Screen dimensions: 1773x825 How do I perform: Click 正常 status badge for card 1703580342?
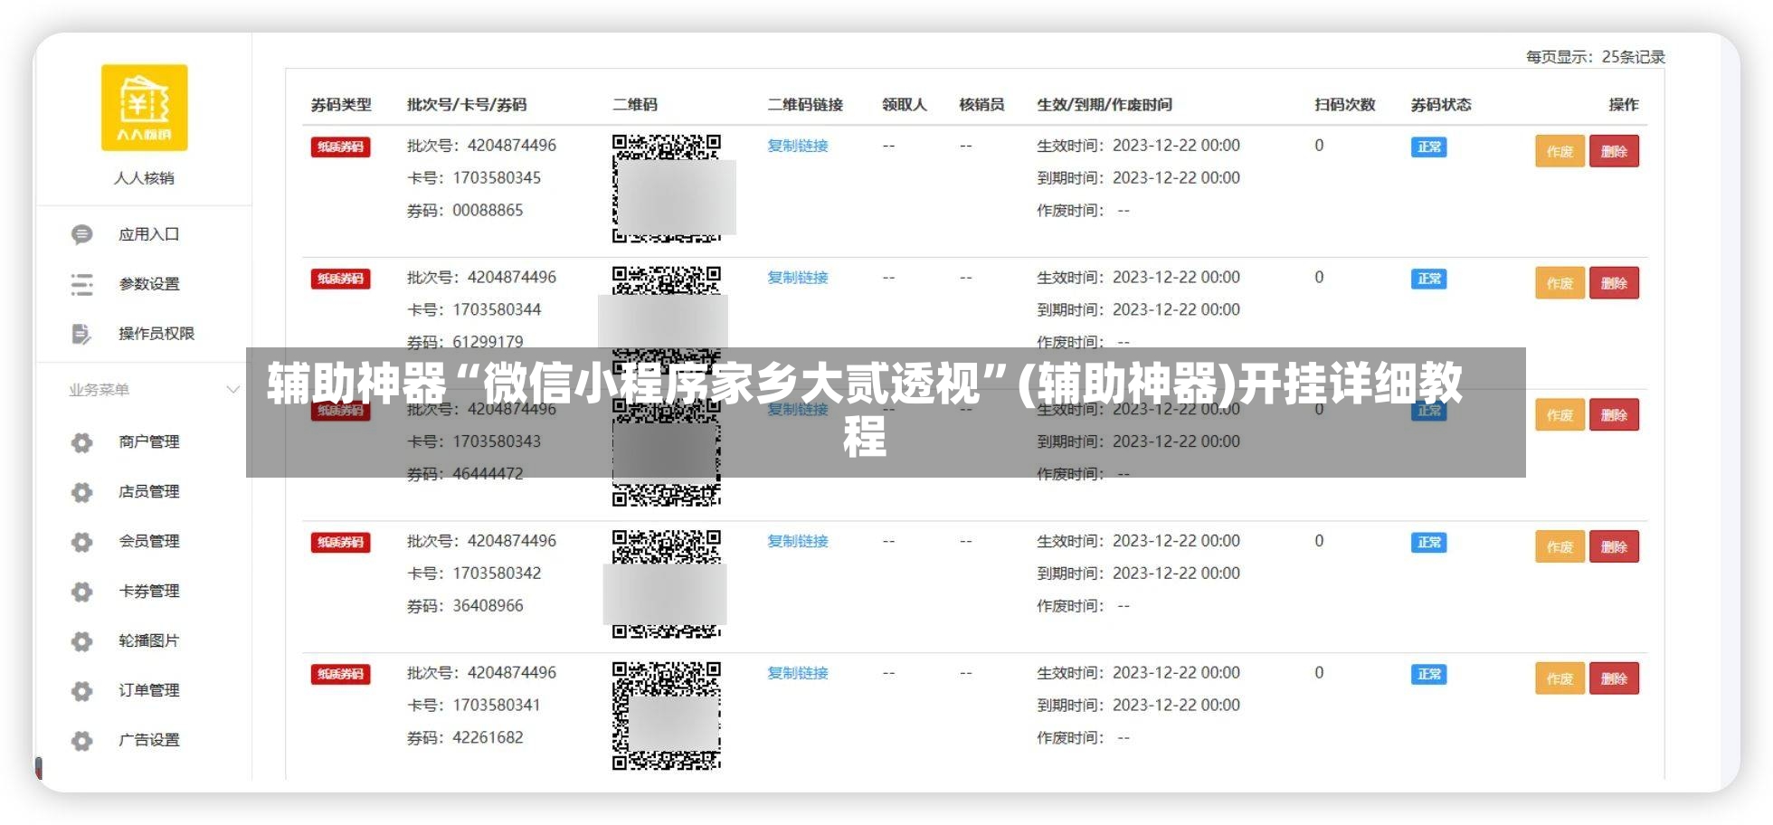tap(1428, 542)
